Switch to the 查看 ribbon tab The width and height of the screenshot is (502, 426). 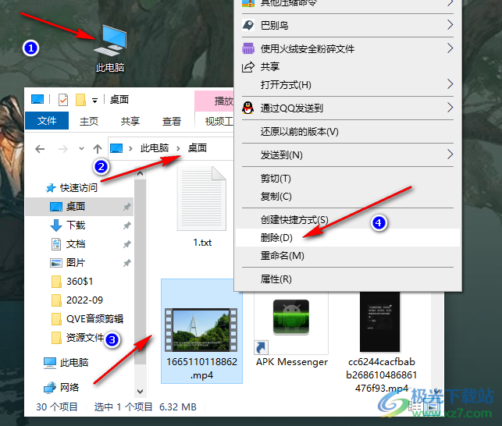pos(172,121)
